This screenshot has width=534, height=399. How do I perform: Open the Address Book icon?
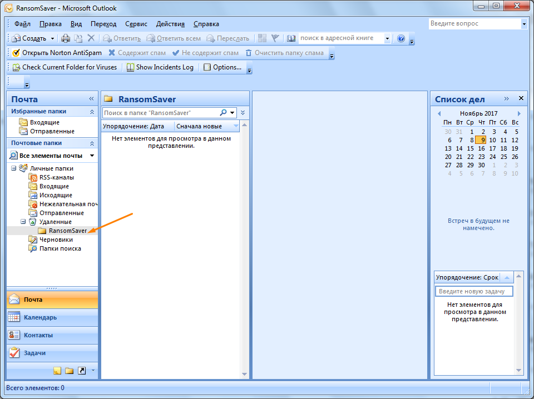pos(291,38)
